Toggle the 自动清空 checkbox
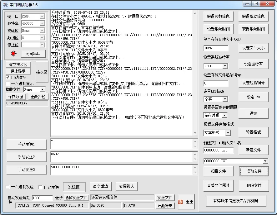277x215 pixels. (8, 77)
